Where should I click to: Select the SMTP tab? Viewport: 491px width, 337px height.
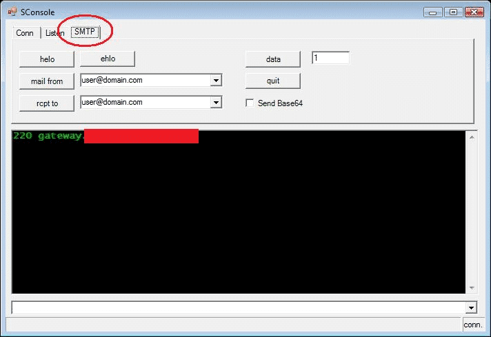pos(85,32)
